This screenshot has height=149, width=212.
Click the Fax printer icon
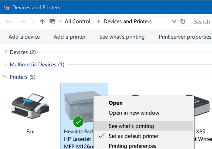[30, 106]
